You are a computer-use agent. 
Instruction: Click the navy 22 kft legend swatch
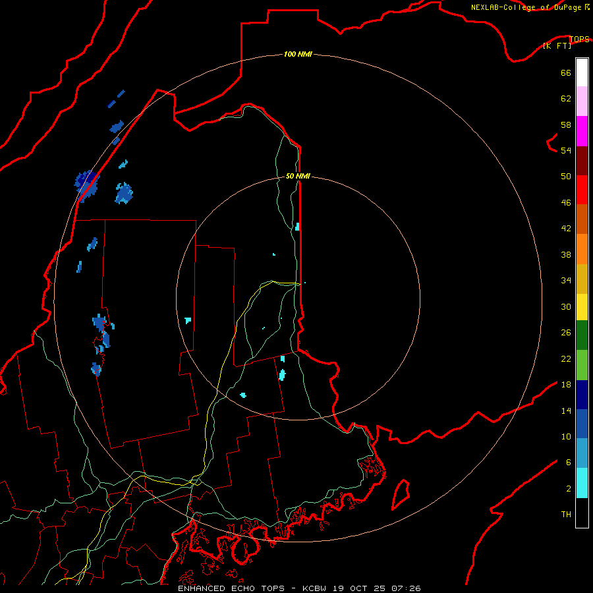[582, 395]
